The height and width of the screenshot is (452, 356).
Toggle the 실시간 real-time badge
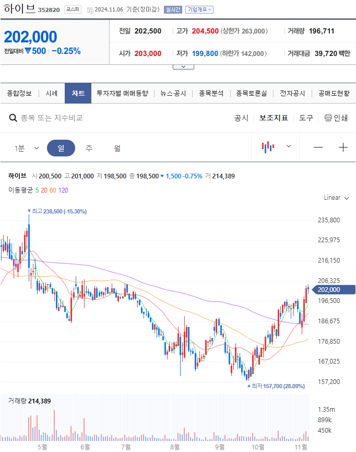(173, 9)
